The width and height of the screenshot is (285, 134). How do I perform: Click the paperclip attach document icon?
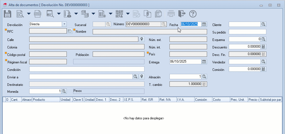pyautogui.click(x=147, y=14)
